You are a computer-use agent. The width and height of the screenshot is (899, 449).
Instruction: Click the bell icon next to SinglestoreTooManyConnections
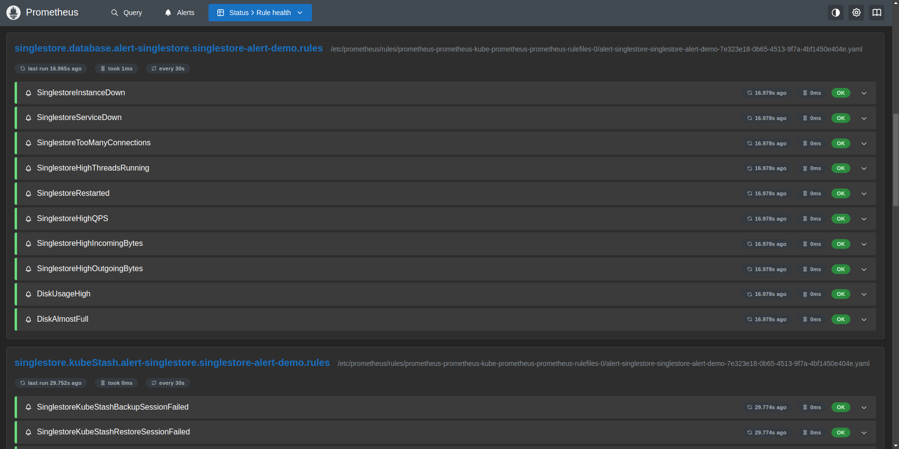[28, 143]
